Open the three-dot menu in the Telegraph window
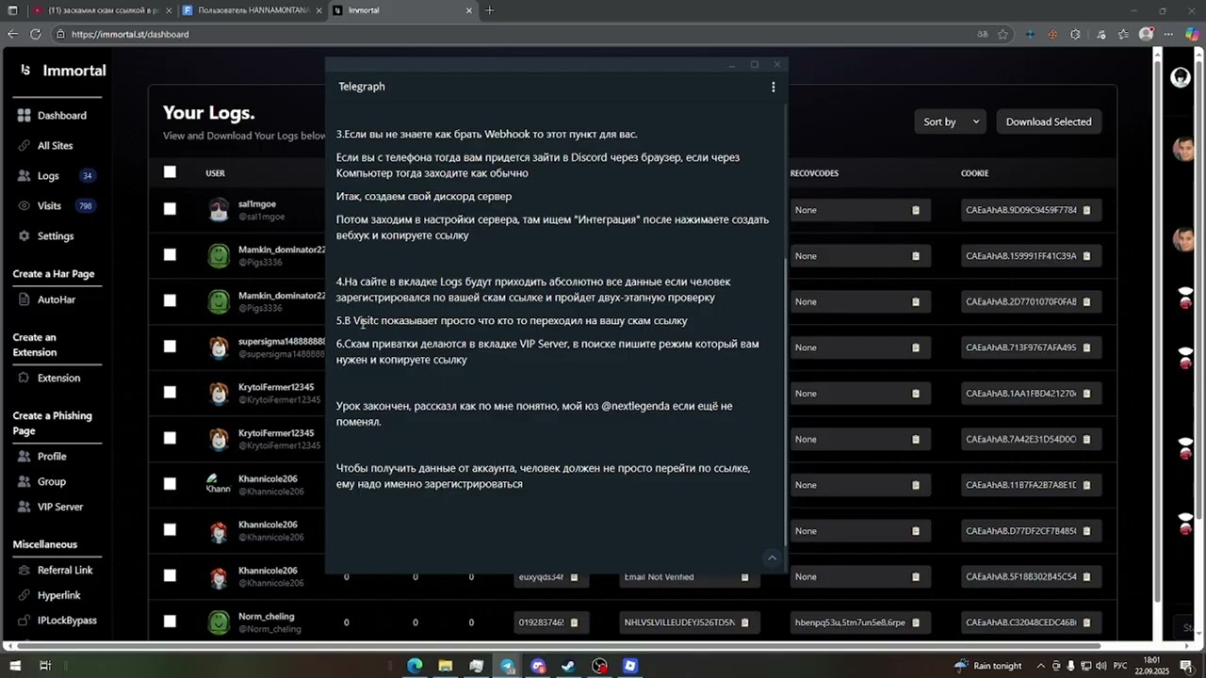The width and height of the screenshot is (1206, 678). 774,87
